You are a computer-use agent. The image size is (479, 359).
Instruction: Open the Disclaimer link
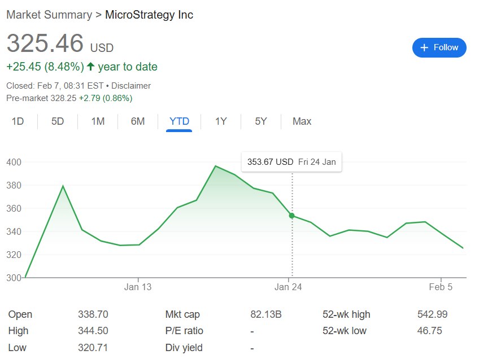[x=130, y=86]
